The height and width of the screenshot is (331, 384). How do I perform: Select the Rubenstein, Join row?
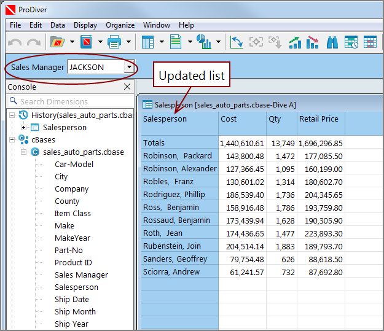click(x=171, y=246)
